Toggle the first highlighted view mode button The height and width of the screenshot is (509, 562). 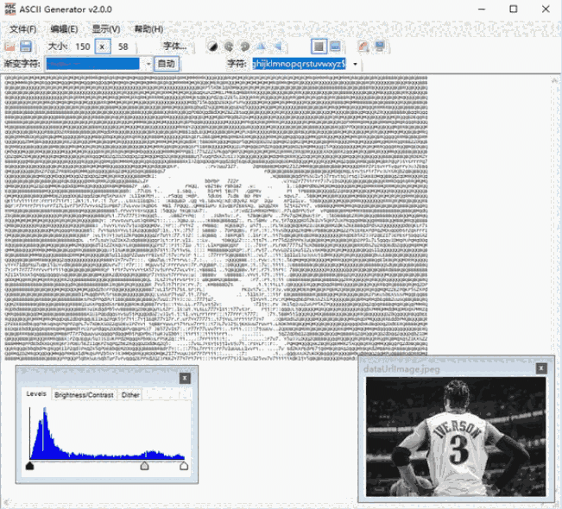click(318, 46)
